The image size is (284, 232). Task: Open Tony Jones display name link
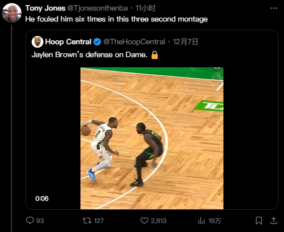(x=45, y=8)
